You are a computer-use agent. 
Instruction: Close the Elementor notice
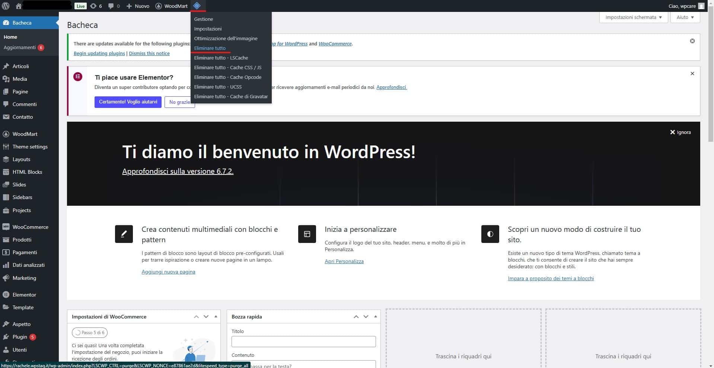coord(692,74)
